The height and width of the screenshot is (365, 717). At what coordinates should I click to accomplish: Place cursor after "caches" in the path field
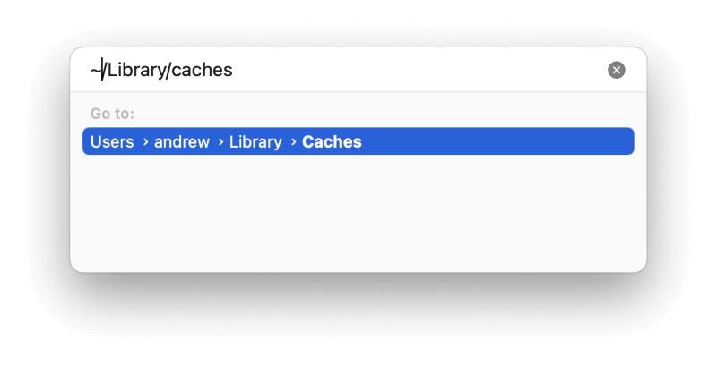click(x=233, y=71)
